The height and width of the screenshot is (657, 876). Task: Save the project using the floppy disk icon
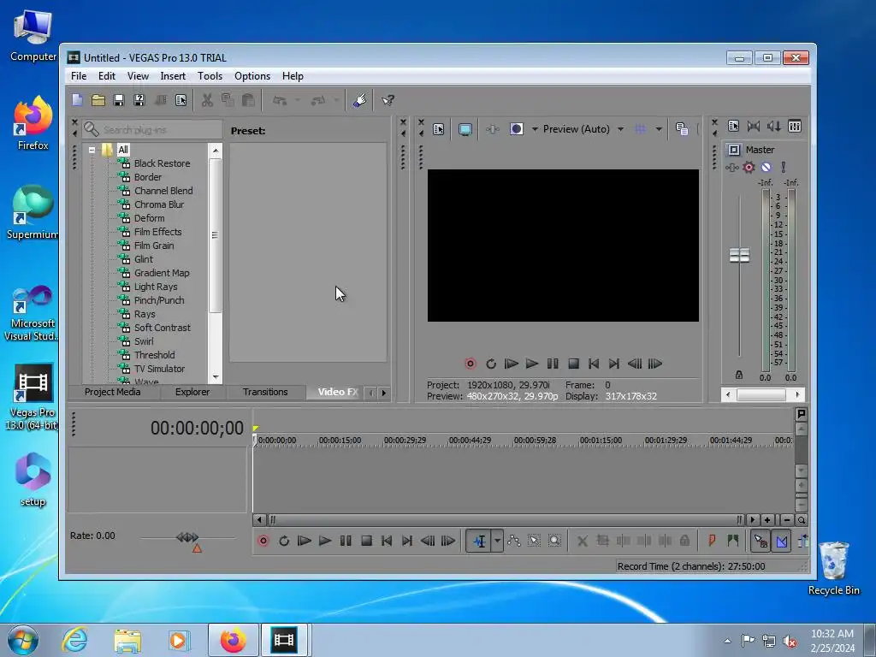[x=118, y=100]
